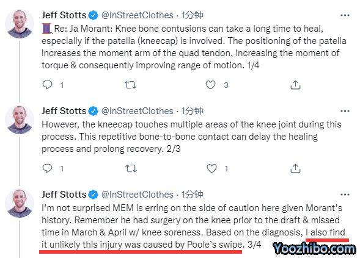Screen dimensions: 360x258
Task: Open the third tweet about MEM caution
Action: (193, 226)
